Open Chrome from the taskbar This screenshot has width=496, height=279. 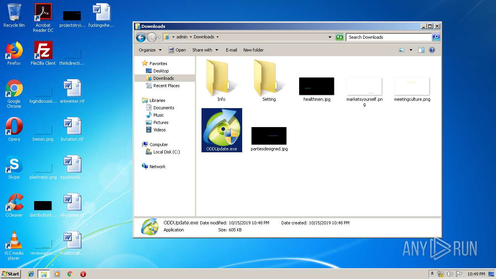[x=70, y=274]
